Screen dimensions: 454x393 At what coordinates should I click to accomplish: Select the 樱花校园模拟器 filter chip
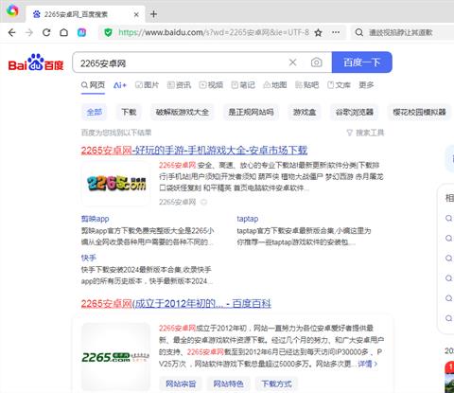pos(419,112)
